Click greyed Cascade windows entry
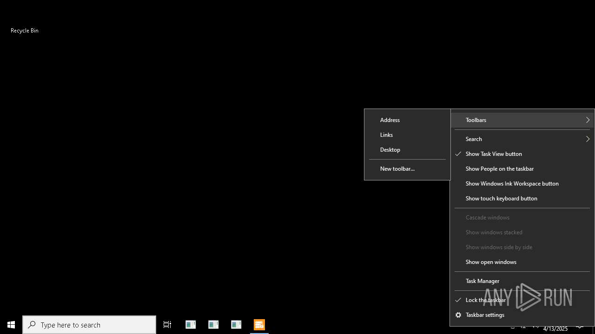This screenshot has height=334, width=595. click(x=522, y=218)
